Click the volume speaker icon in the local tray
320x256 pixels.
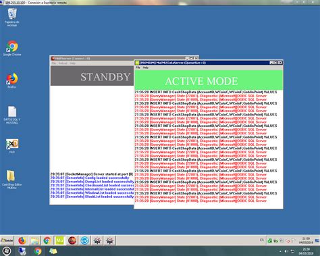[286, 251]
